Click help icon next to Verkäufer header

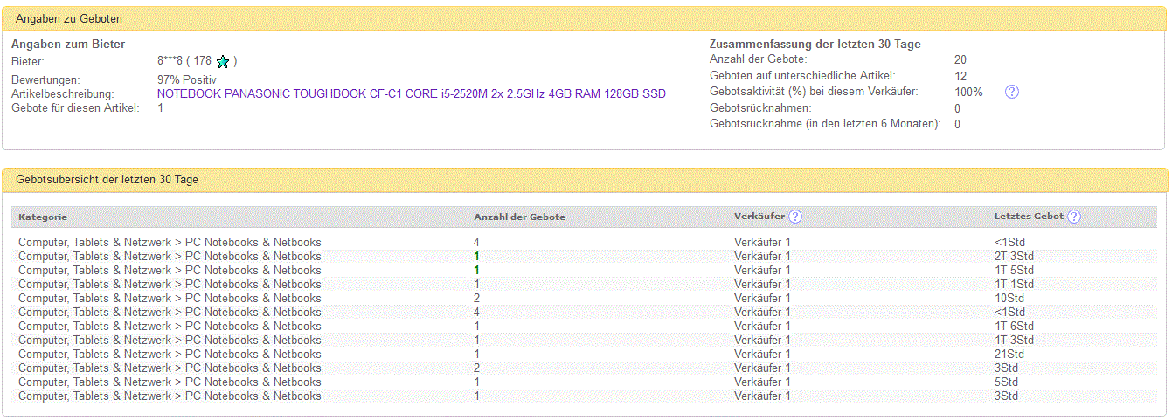pos(795,217)
